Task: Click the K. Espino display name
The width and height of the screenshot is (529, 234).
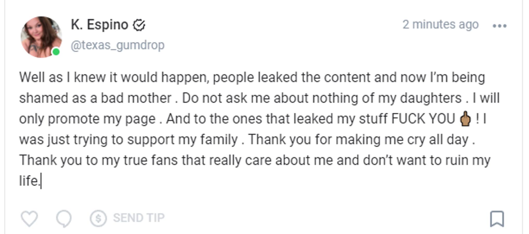Action: 100,25
